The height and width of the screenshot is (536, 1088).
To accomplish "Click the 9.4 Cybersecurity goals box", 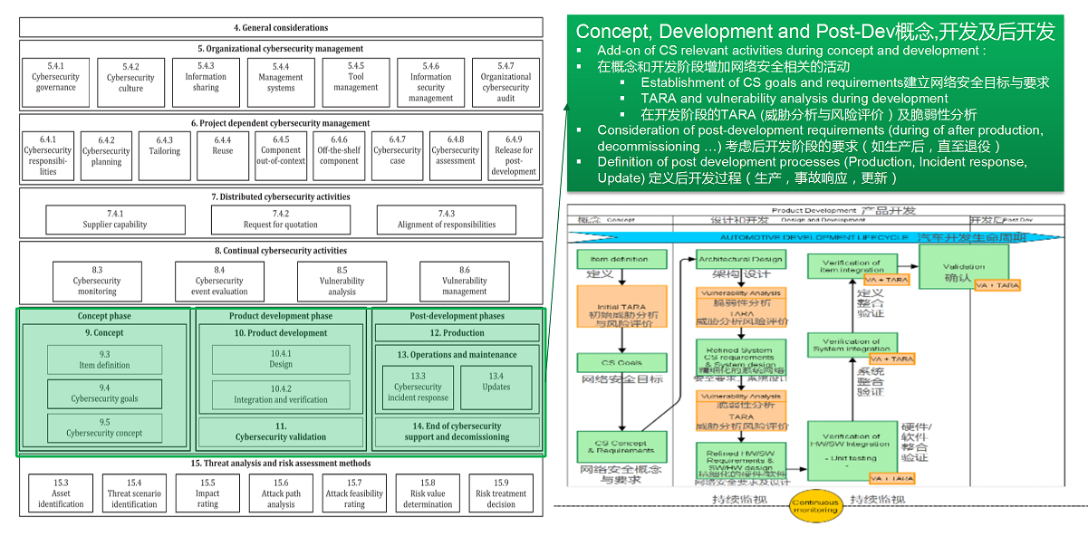I will point(105,394).
